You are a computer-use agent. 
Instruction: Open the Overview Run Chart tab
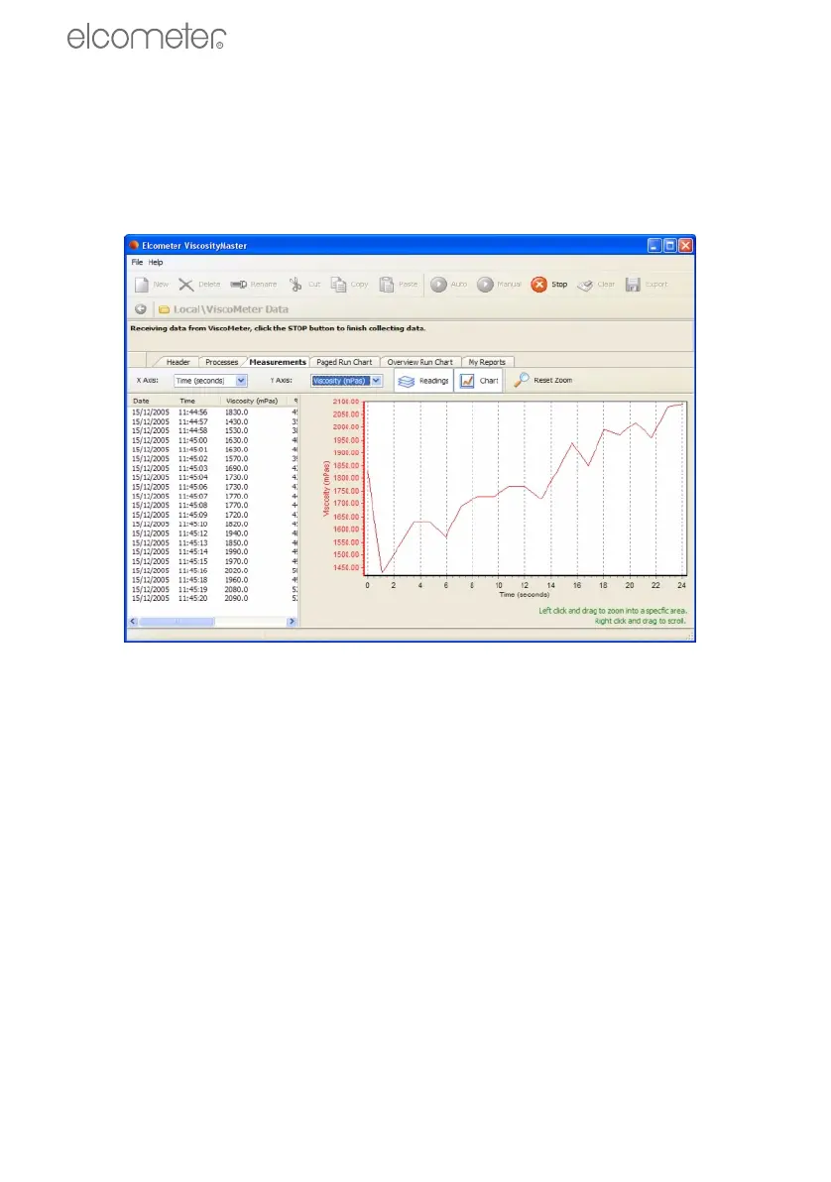click(420, 362)
